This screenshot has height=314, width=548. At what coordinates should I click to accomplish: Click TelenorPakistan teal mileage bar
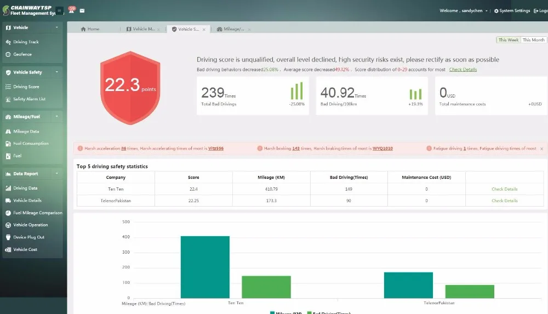click(408, 286)
